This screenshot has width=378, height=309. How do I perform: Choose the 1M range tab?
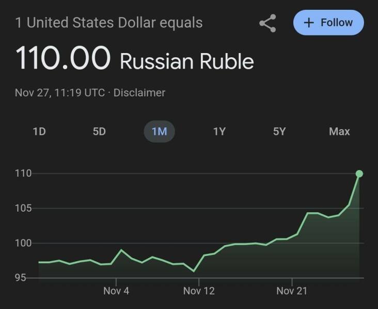[159, 131]
